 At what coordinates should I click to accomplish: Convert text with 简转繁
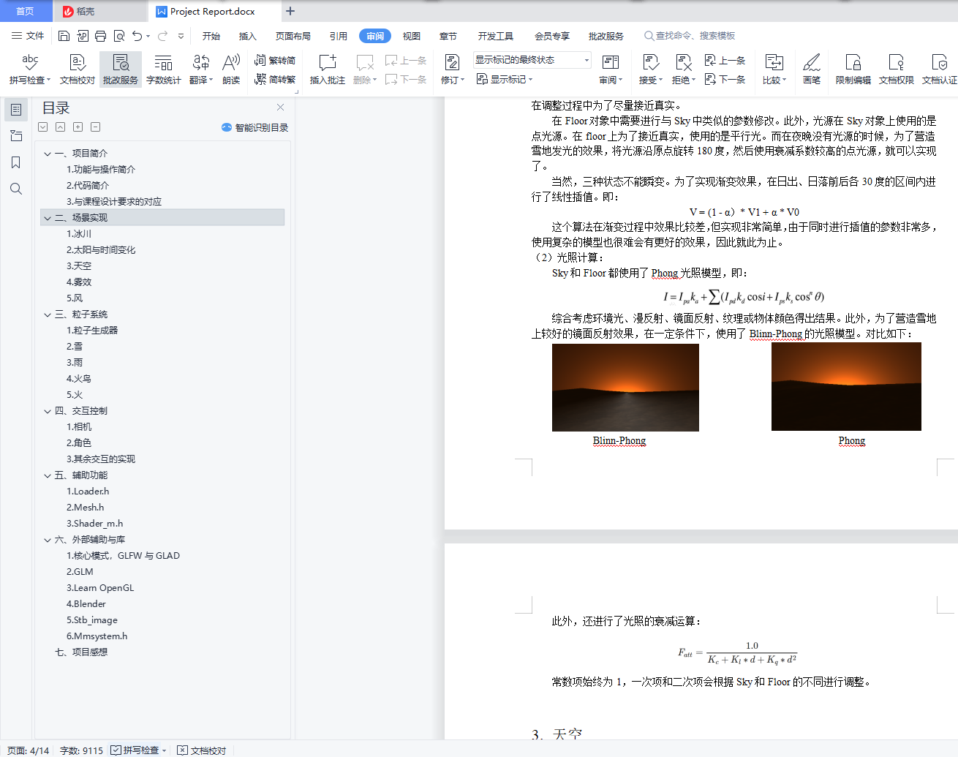point(275,80)
